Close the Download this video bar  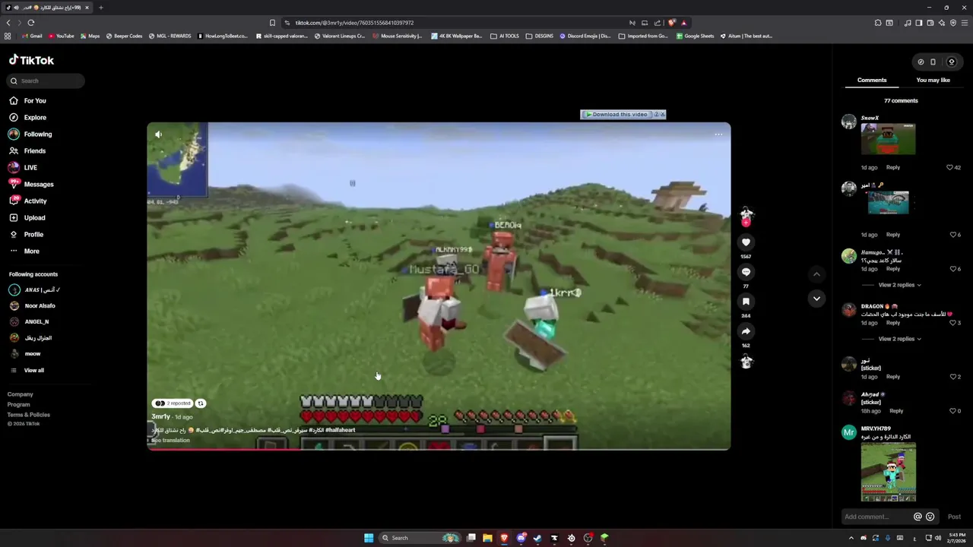[x=662, y=115]
